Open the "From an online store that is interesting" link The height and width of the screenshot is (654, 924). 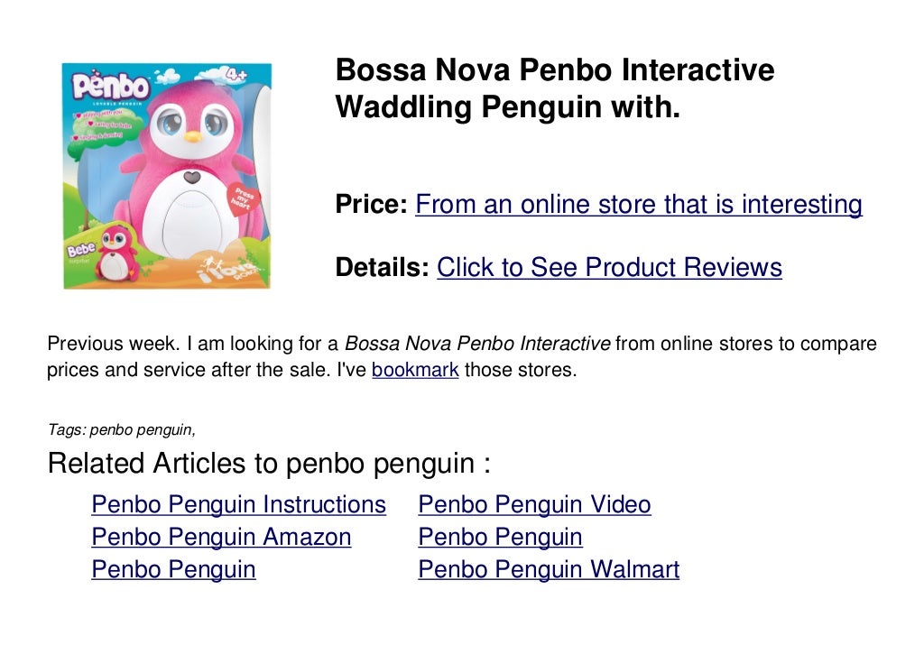pyautogui.click(x=638, y=205)
